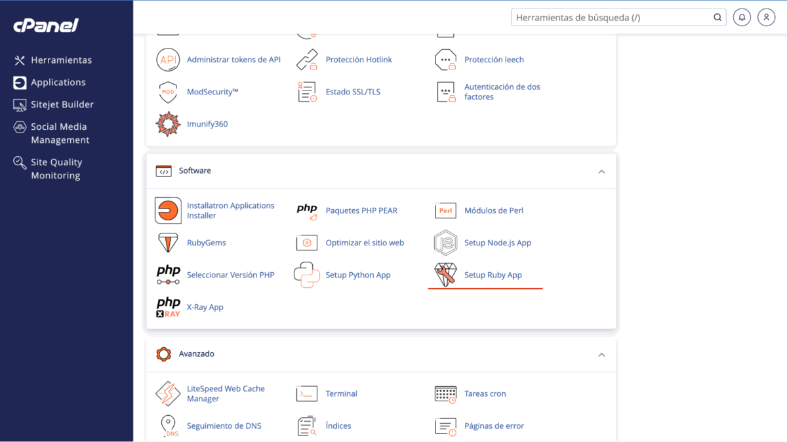Open the ModSecurity link
This screenshot has height=442, width=787.
(212, 92)
